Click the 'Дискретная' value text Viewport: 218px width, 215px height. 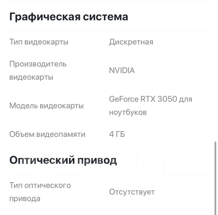[x=131, y=42]
